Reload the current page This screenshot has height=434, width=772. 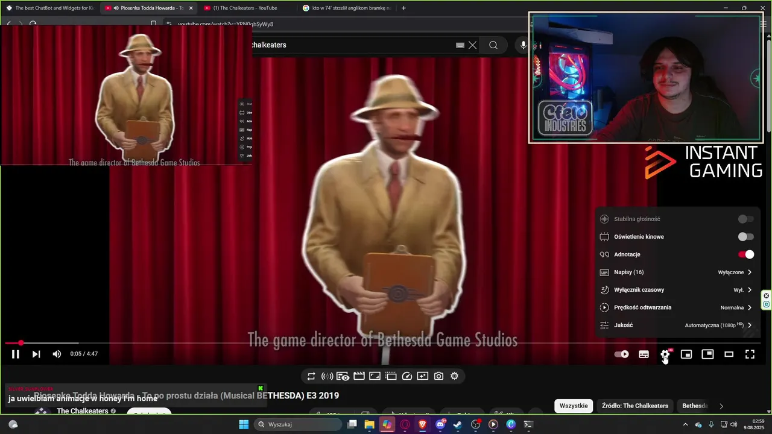[33, 24]
